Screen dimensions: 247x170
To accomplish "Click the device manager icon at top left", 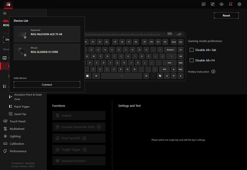I will (x=8, y=4).
